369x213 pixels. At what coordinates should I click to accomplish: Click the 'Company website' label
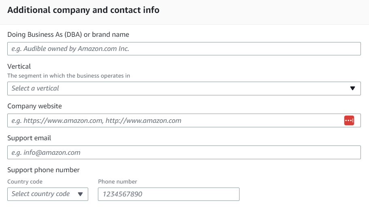(34, 106)
